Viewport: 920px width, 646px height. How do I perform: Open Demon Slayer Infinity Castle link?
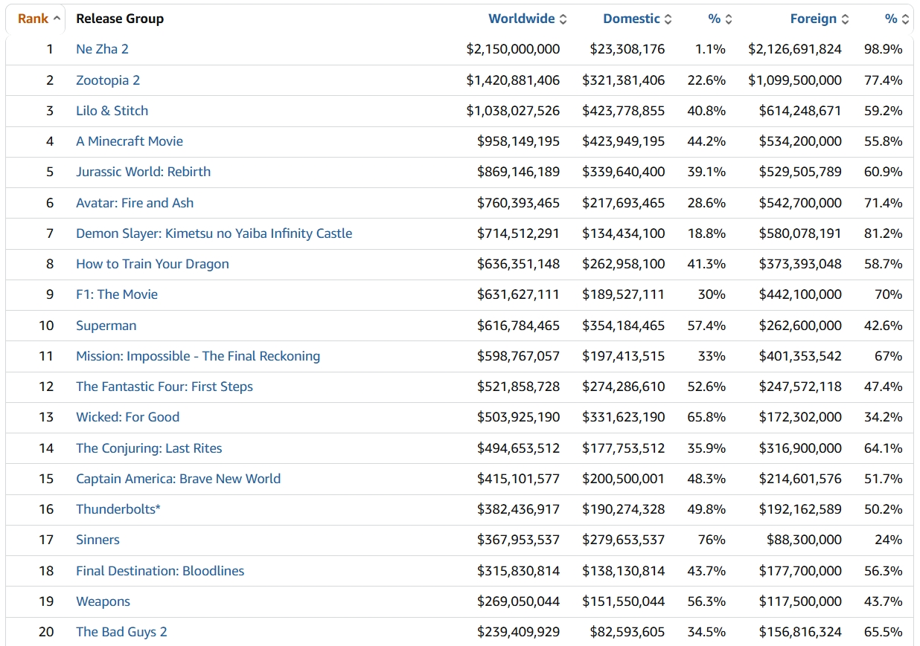click(214, 233)
